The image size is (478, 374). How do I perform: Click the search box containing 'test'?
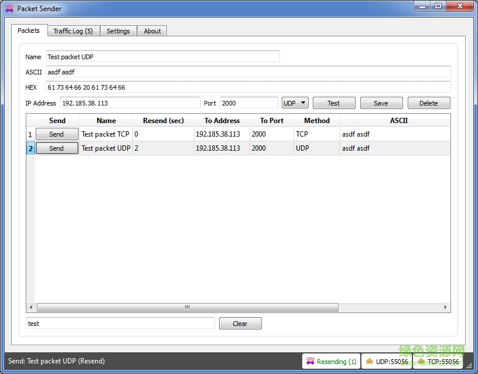click(121, 323)
